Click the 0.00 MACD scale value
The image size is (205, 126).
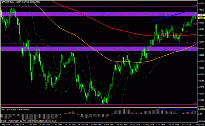(200, 114)
